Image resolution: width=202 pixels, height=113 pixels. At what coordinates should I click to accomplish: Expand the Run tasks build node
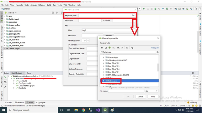pyautogui.click(x=14, y=88)
